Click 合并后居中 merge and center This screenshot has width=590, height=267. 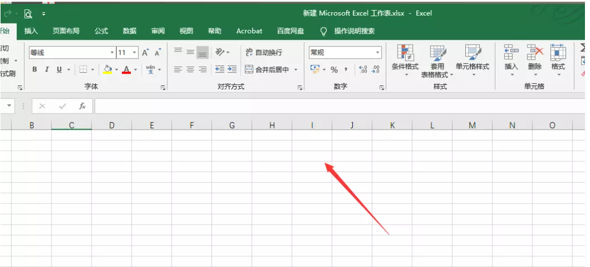[x=267, y=70]
